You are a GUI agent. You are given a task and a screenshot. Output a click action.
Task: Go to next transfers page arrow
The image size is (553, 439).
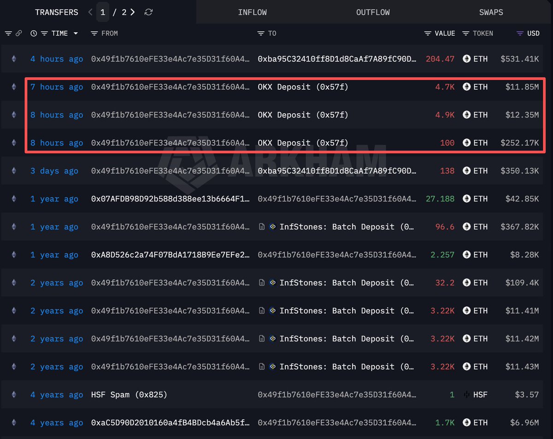click(133, 12)
